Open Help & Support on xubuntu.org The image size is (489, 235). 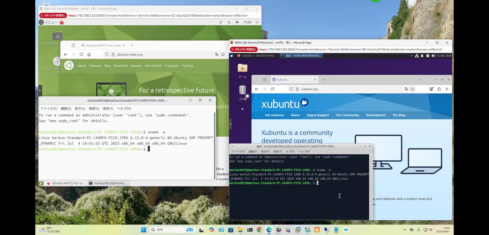coord(317,115)
